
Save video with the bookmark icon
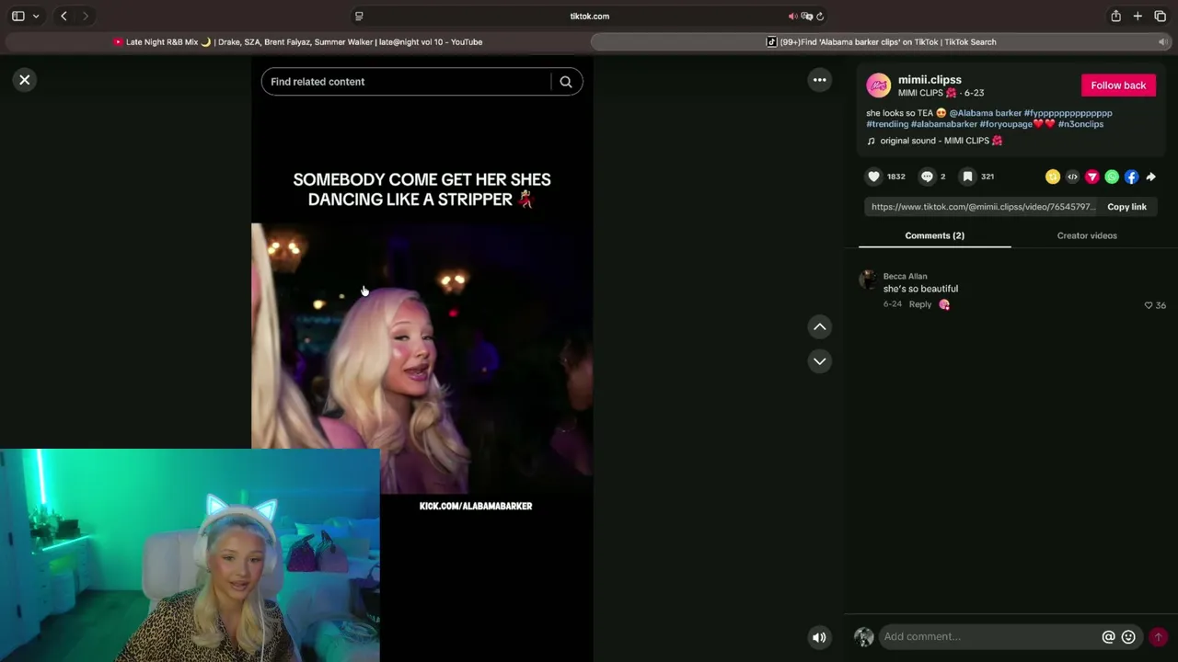967,177
